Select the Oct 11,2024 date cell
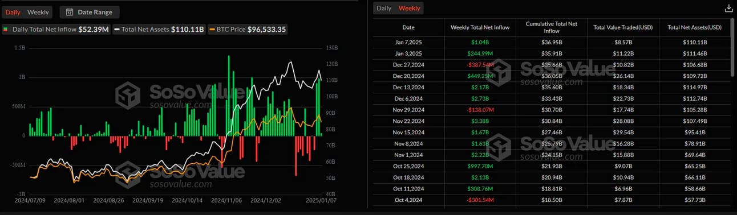Screen dimensions: 737x215 coord(408,189)
